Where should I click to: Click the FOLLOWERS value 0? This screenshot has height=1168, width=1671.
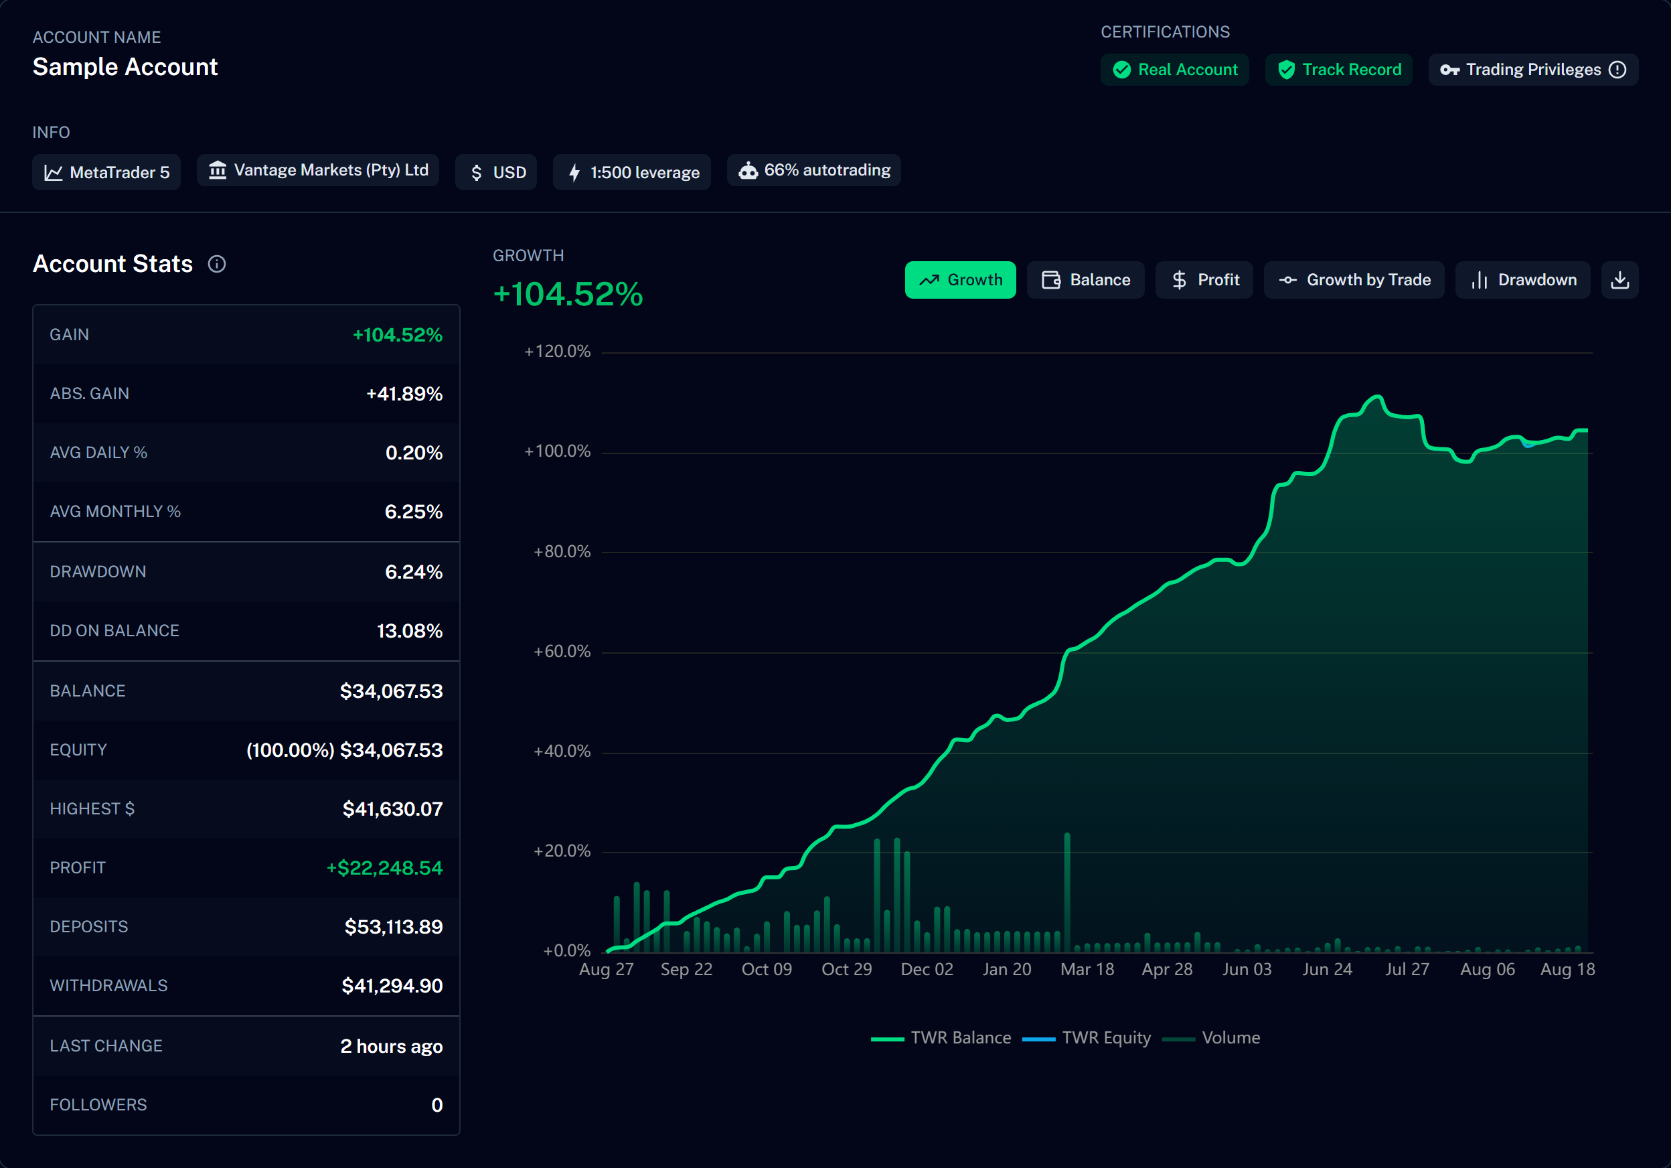pyautogui.click(x=436, y=1105)
